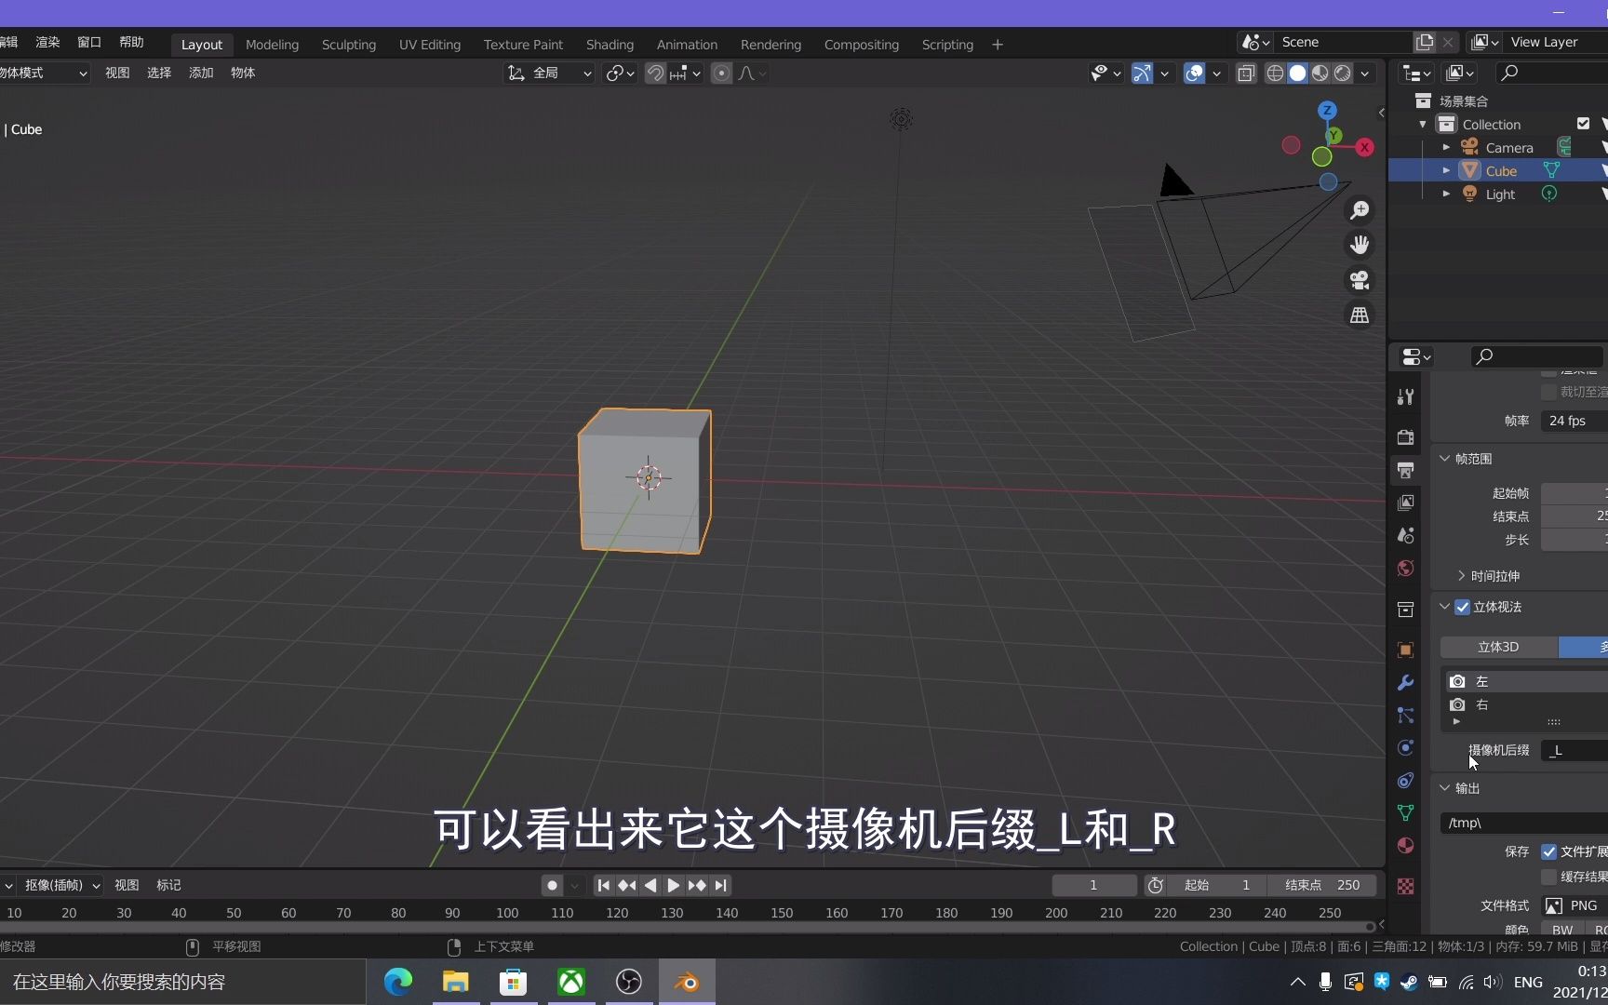The width and height of the screenshot is (1608, 1005).
Task: Select the Render Properties tab icon
Action: tap(1405, 437)
